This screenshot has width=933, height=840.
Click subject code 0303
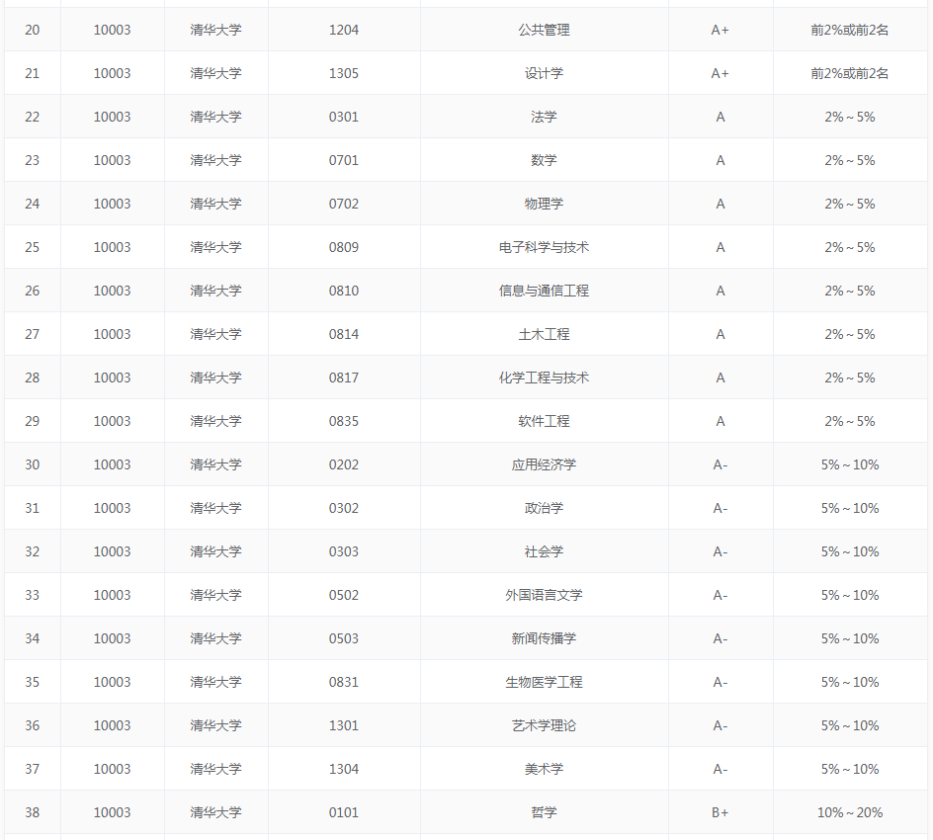point(344,550)
